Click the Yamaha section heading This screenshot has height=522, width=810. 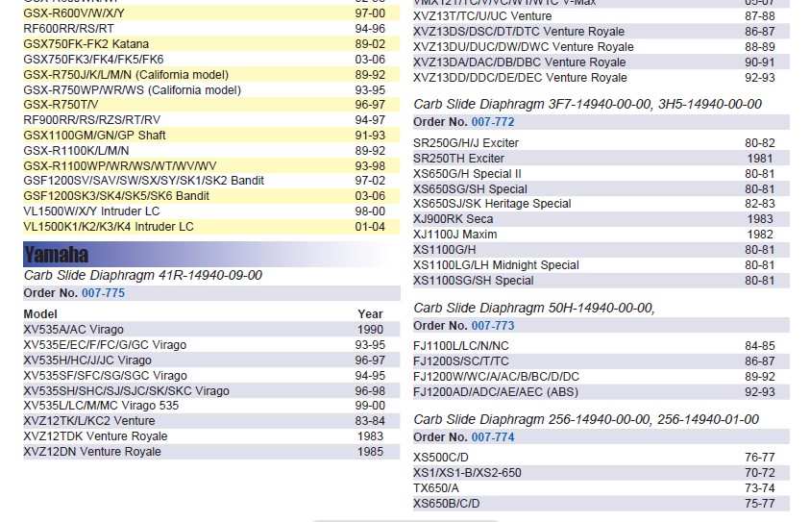(57, 255)
